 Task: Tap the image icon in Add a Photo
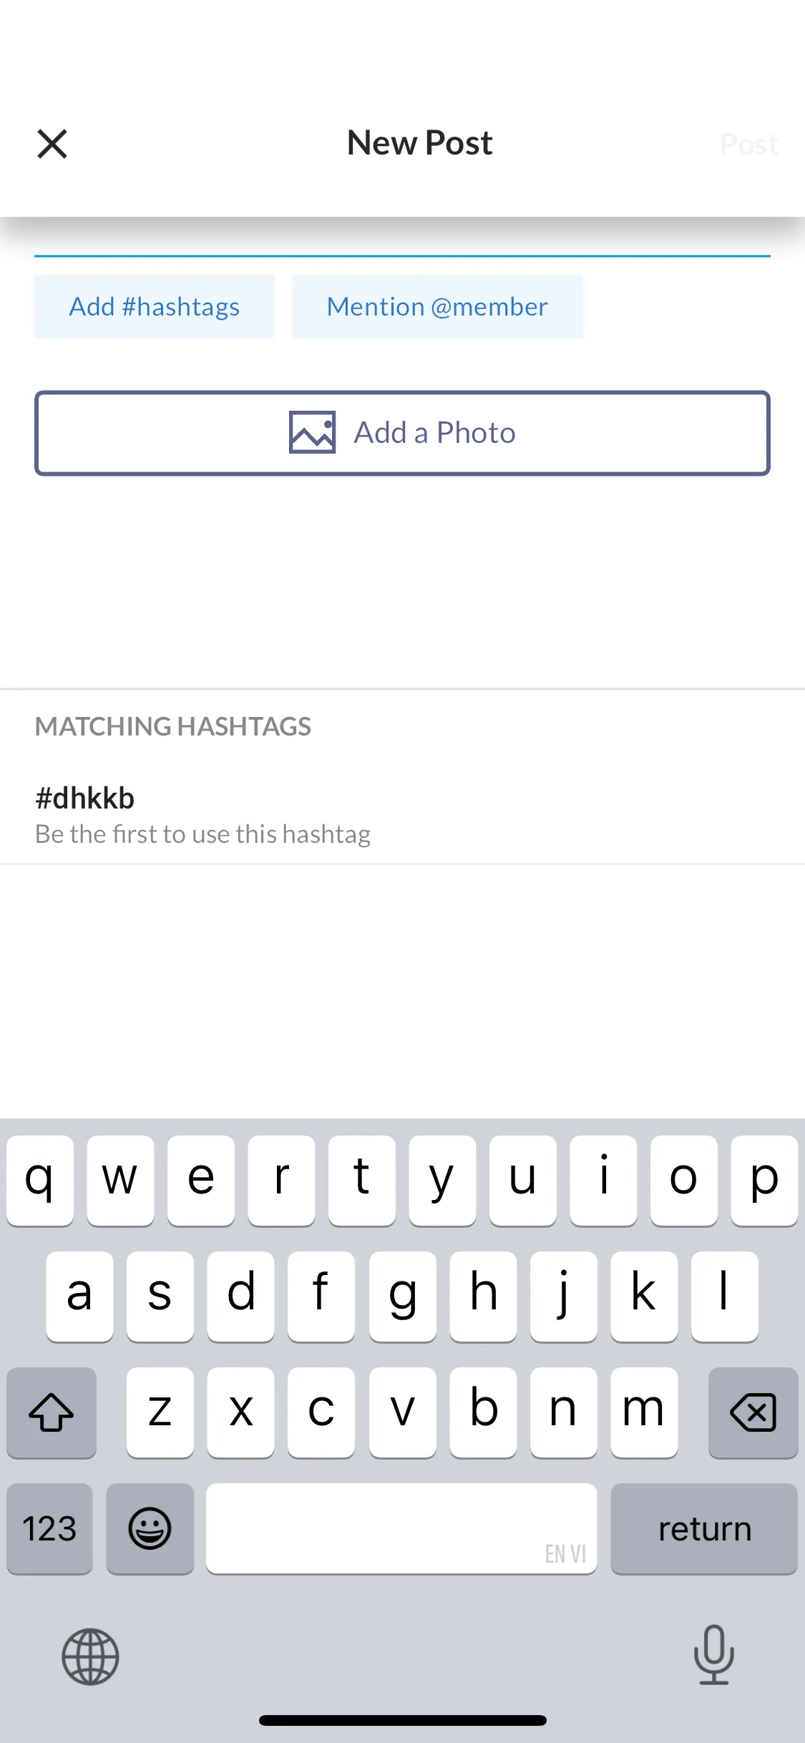pos(312,432)
